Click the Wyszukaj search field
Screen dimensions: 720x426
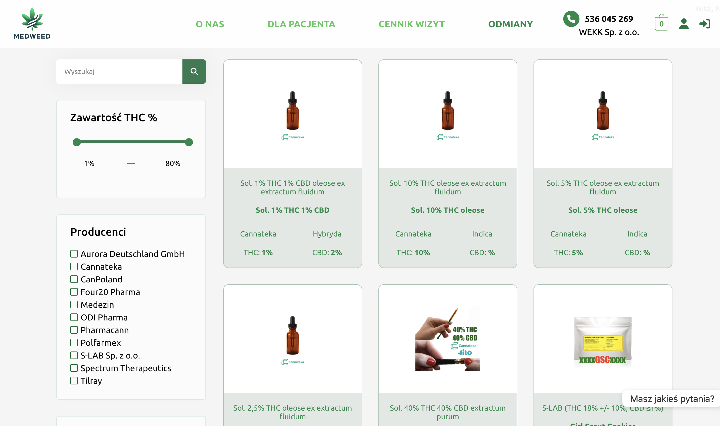(119, 72)
